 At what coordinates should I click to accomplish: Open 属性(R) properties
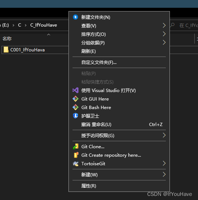119,186
